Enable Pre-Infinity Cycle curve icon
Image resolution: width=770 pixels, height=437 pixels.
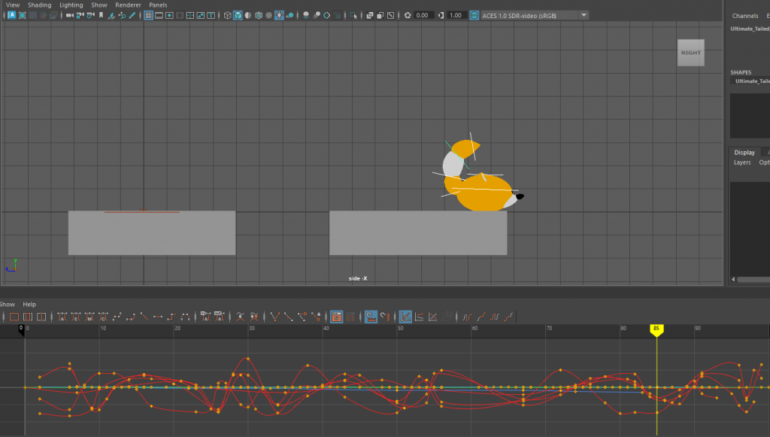pos(466,317)
